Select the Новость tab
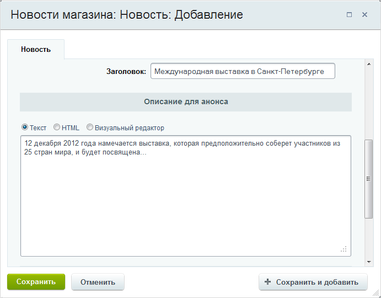This screenshot has height=298, width=381. click(36, 49)
